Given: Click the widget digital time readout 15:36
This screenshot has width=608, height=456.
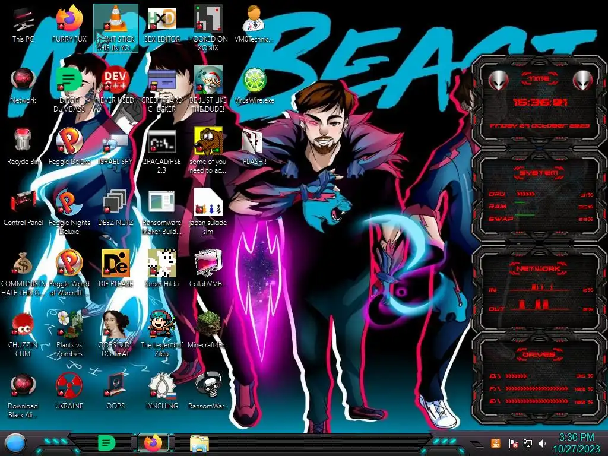Looking at the screenshot, I should (x=540, y=102).
